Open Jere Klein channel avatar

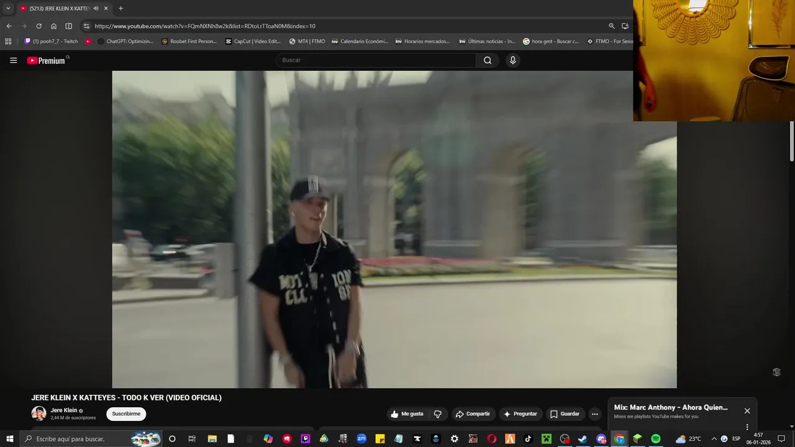[39, 413]
